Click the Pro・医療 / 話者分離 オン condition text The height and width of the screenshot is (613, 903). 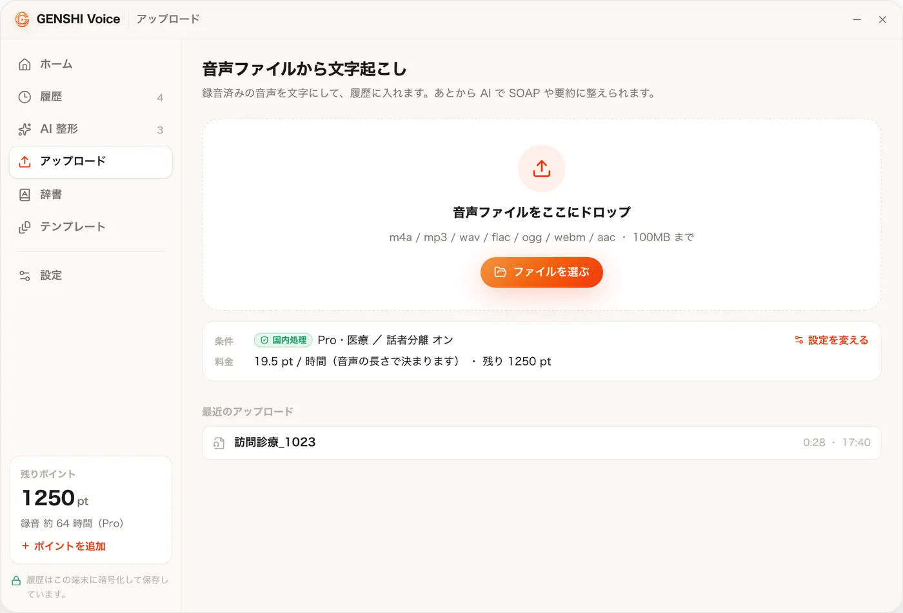click(386, 340)
